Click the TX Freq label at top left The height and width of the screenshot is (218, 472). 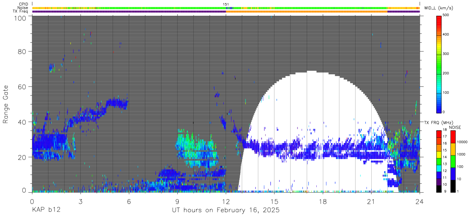tap(21, 11)
